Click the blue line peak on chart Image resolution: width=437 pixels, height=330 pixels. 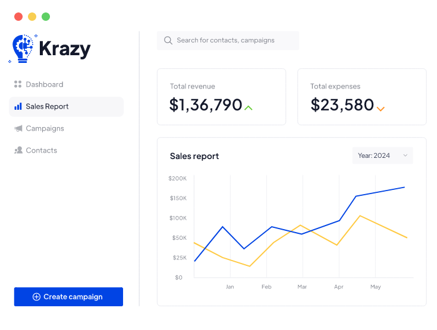[x=404, y=188]
